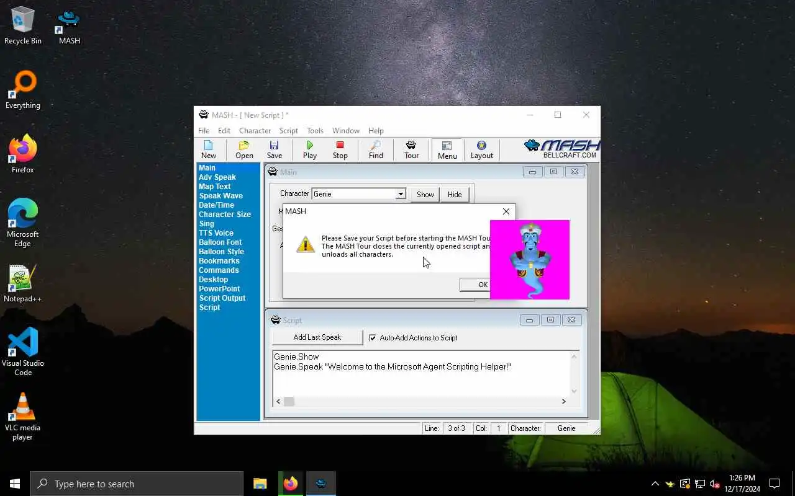Click the script vertical scrollbar down arrow
Screen dimensions: 795x496
pos(574,391)
